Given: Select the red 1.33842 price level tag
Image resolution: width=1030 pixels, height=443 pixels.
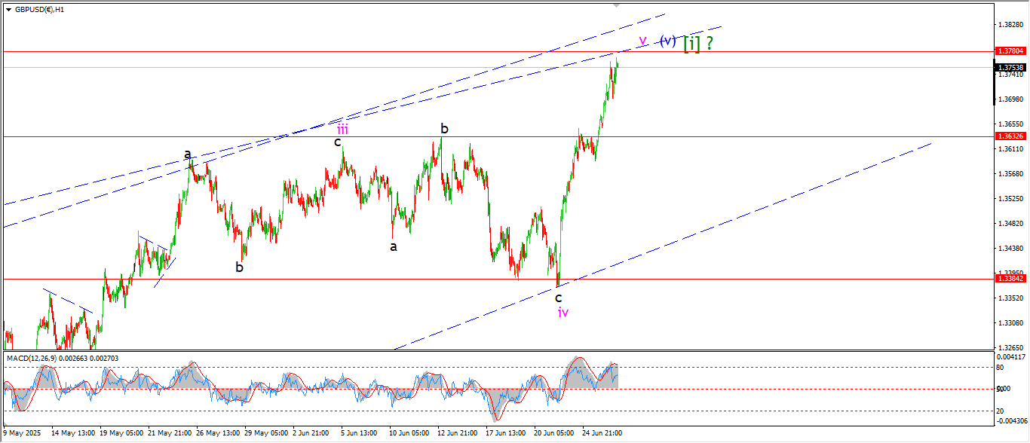Looking at the screenshot, I should coord(1010,279).
